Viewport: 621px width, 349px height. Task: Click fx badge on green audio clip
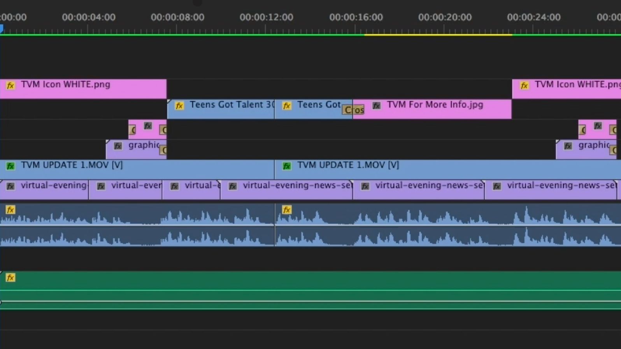click(11, 277)
